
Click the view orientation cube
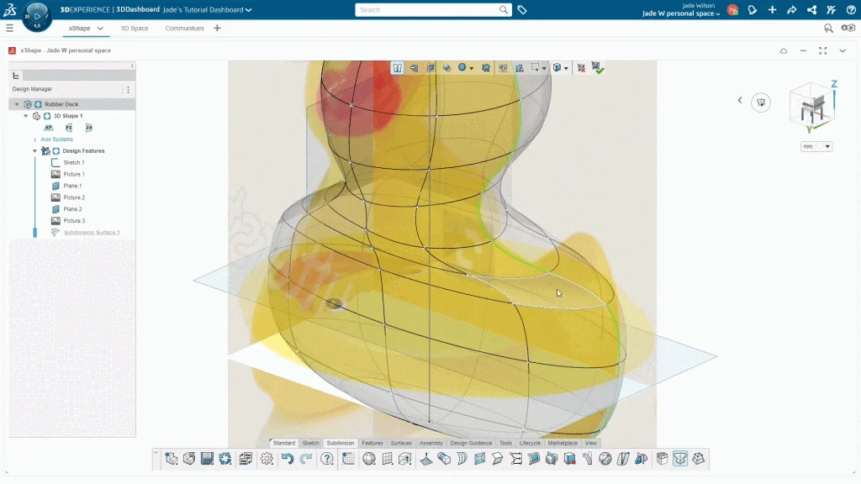tap(811, 107)
